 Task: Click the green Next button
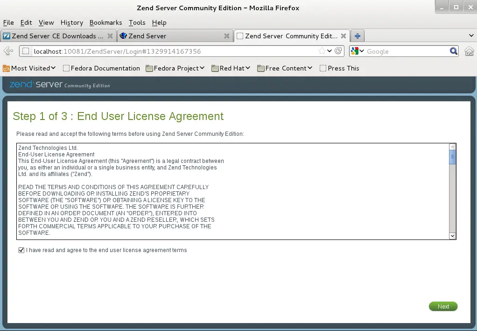coord(443,306)
